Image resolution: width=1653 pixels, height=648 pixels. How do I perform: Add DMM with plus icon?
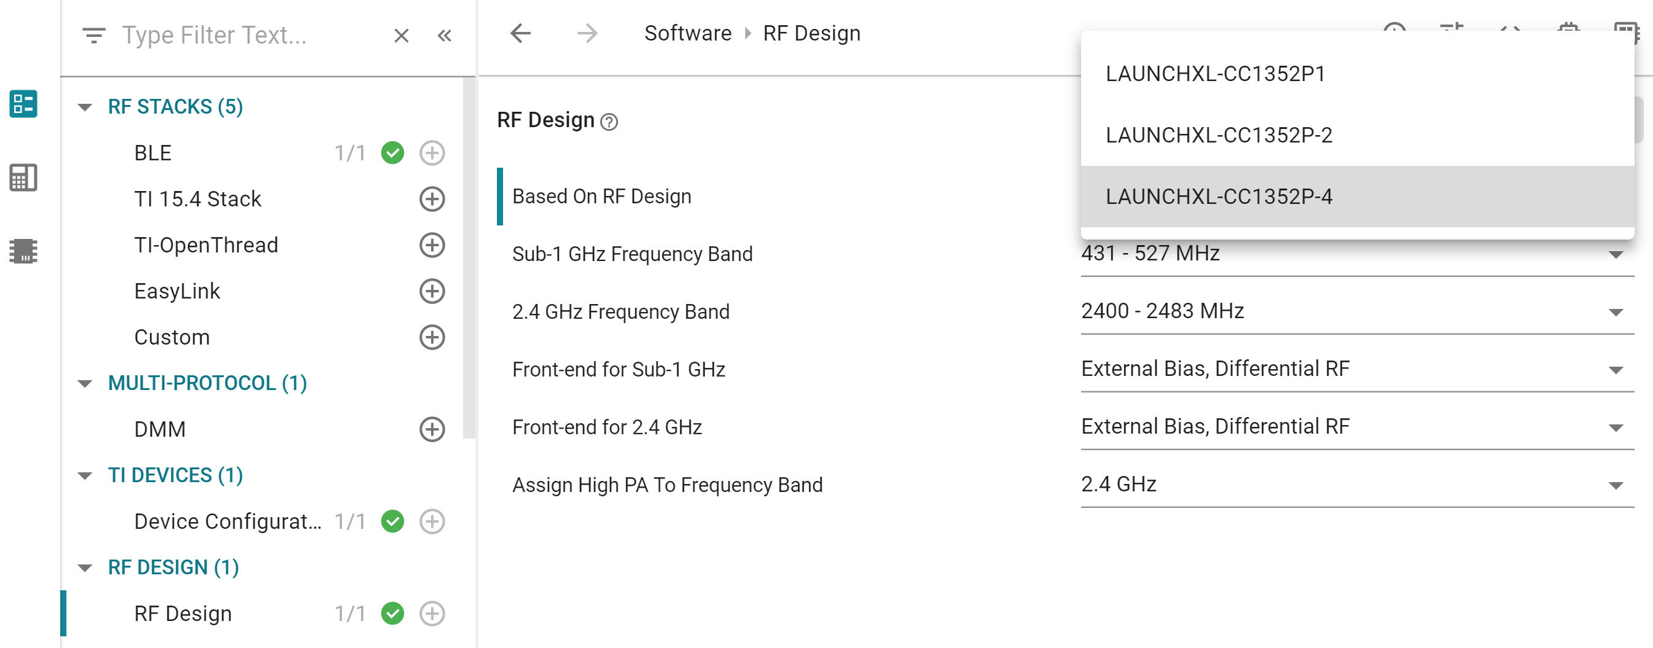tap(432, 430)
